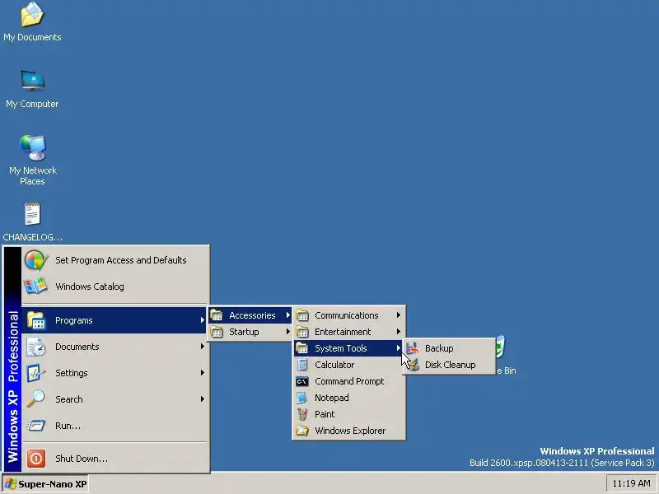
Task: Click the Set Program Access and Defaults icon
Action: click(35, 260)
